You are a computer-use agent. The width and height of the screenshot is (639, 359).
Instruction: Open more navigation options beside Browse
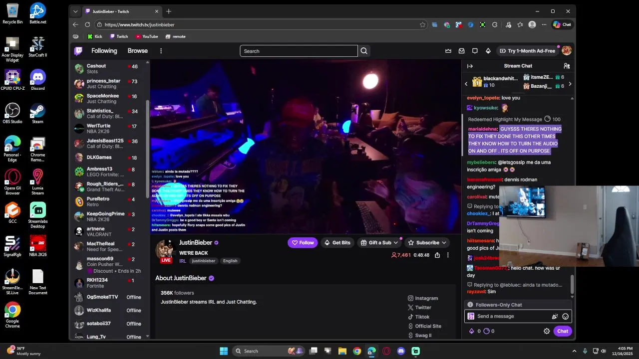click(161, 51)
